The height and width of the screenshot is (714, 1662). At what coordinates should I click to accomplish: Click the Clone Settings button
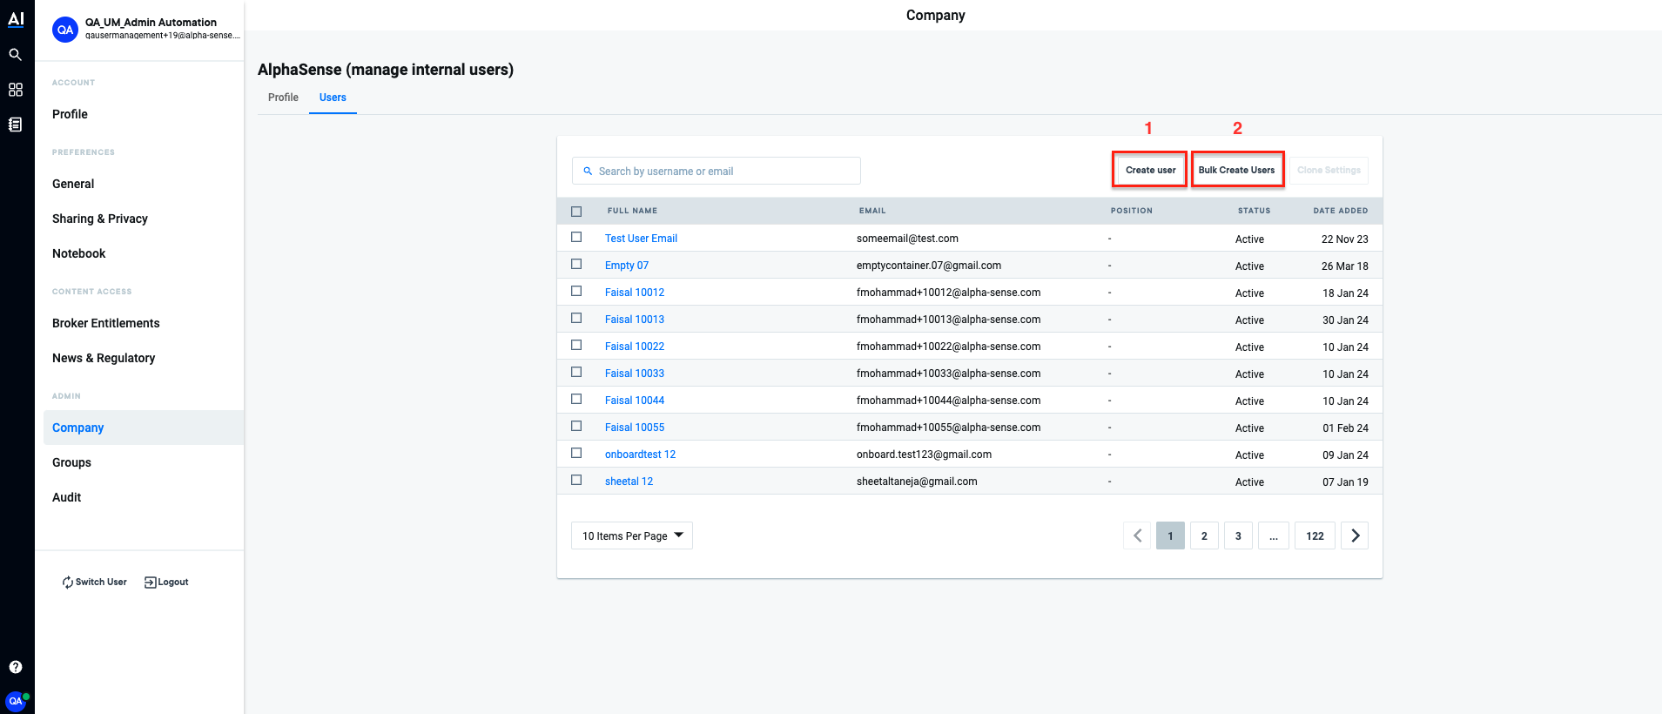click(x=1329, y=170)
